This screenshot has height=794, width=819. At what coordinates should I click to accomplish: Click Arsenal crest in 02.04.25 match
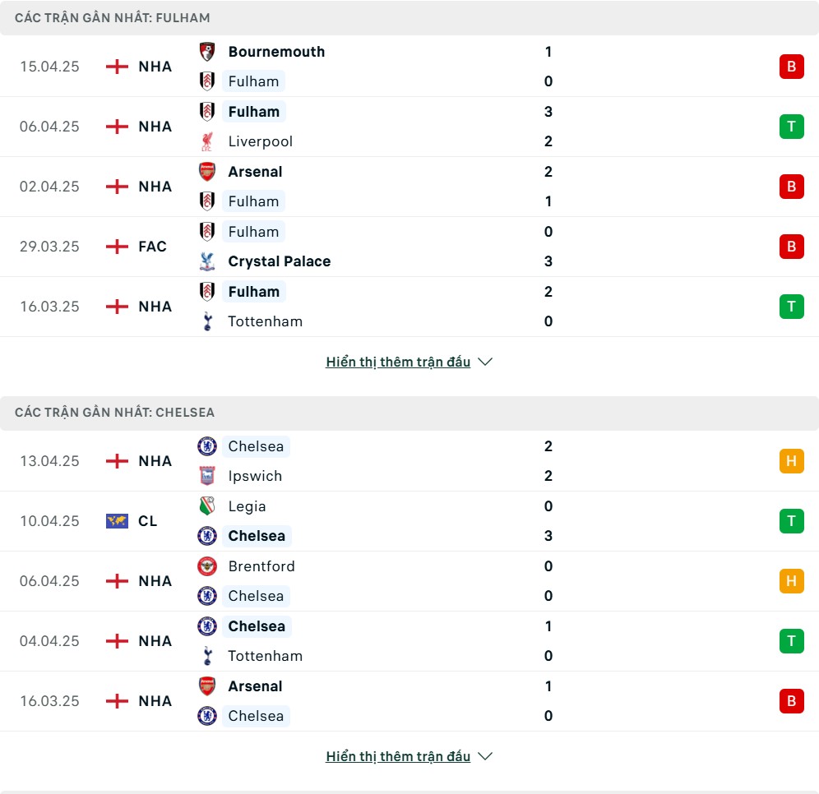207,172
